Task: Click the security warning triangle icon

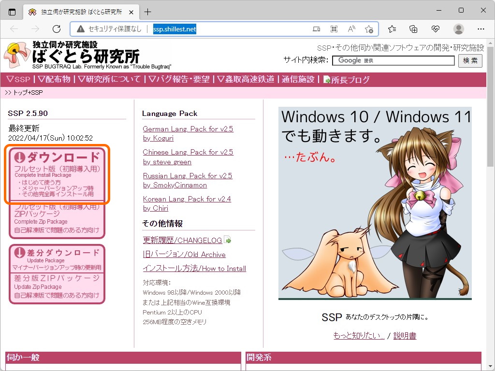Action: pyautogui.click(x=81, y=29)
